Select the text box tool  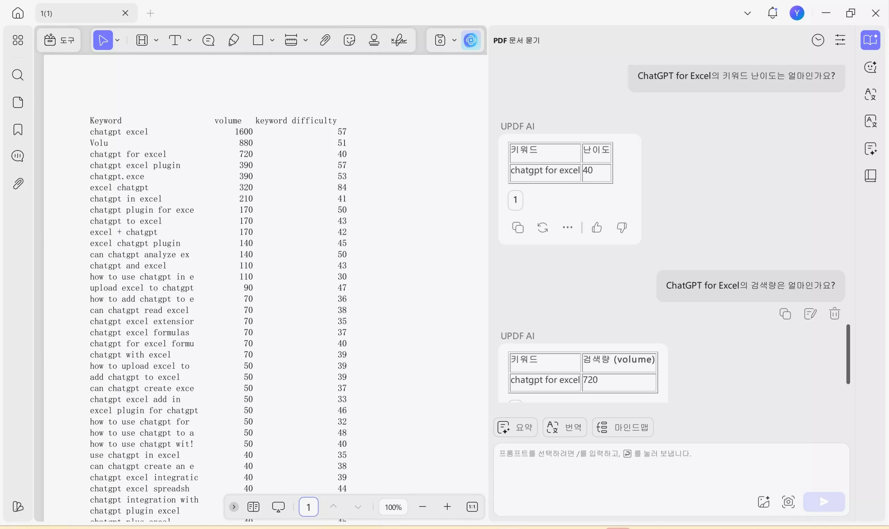point(175,40)
